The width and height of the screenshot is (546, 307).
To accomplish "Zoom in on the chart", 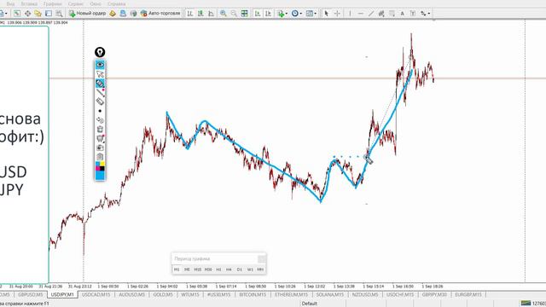I will [224, 14].
